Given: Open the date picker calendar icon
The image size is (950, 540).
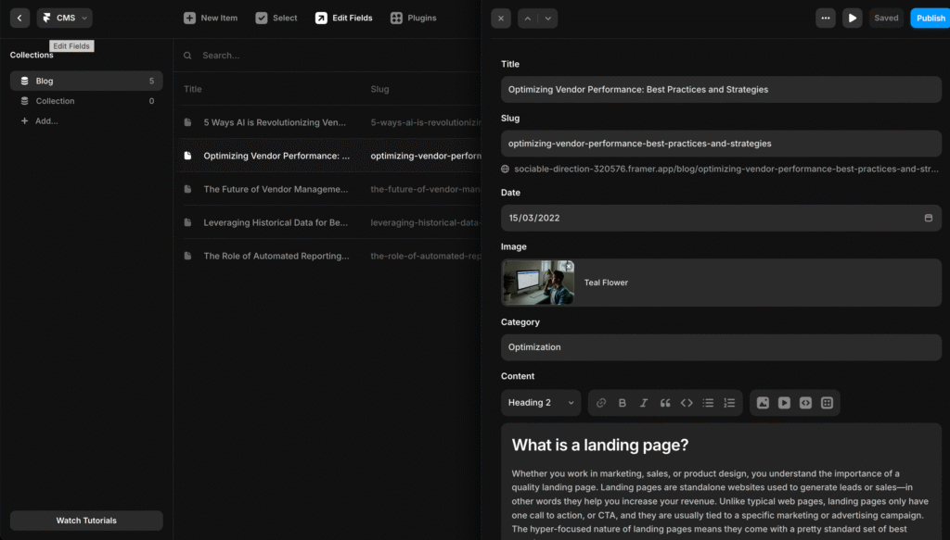Looking at the screenshot, I should click(928, 218).
